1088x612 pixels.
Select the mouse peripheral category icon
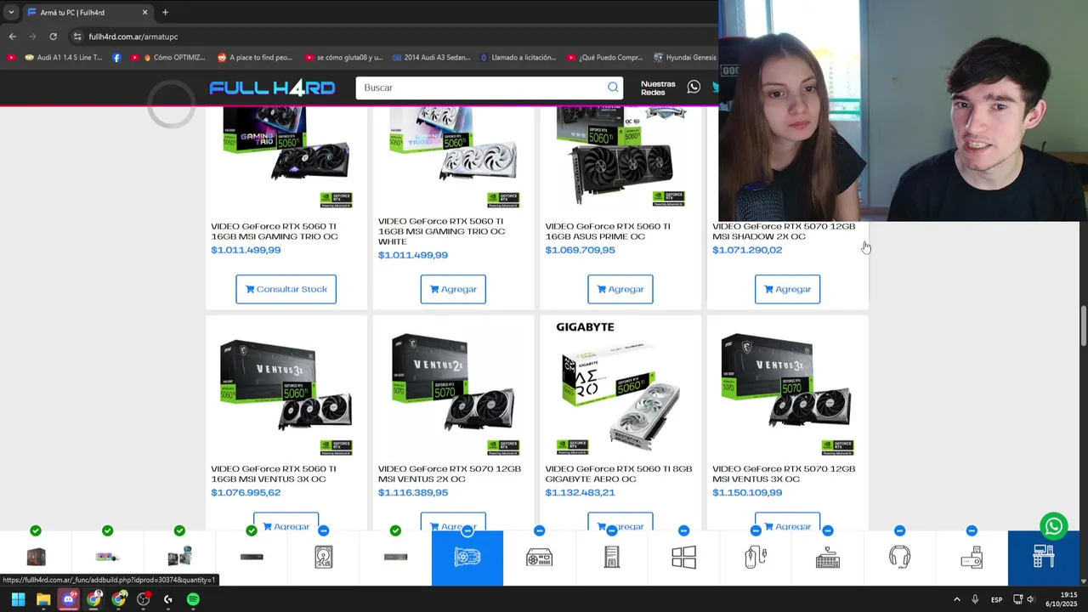click(x=756, y=558)
